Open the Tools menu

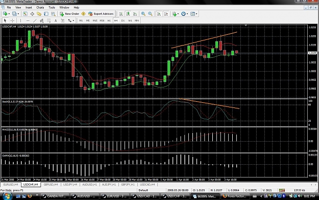pos(52,7)
